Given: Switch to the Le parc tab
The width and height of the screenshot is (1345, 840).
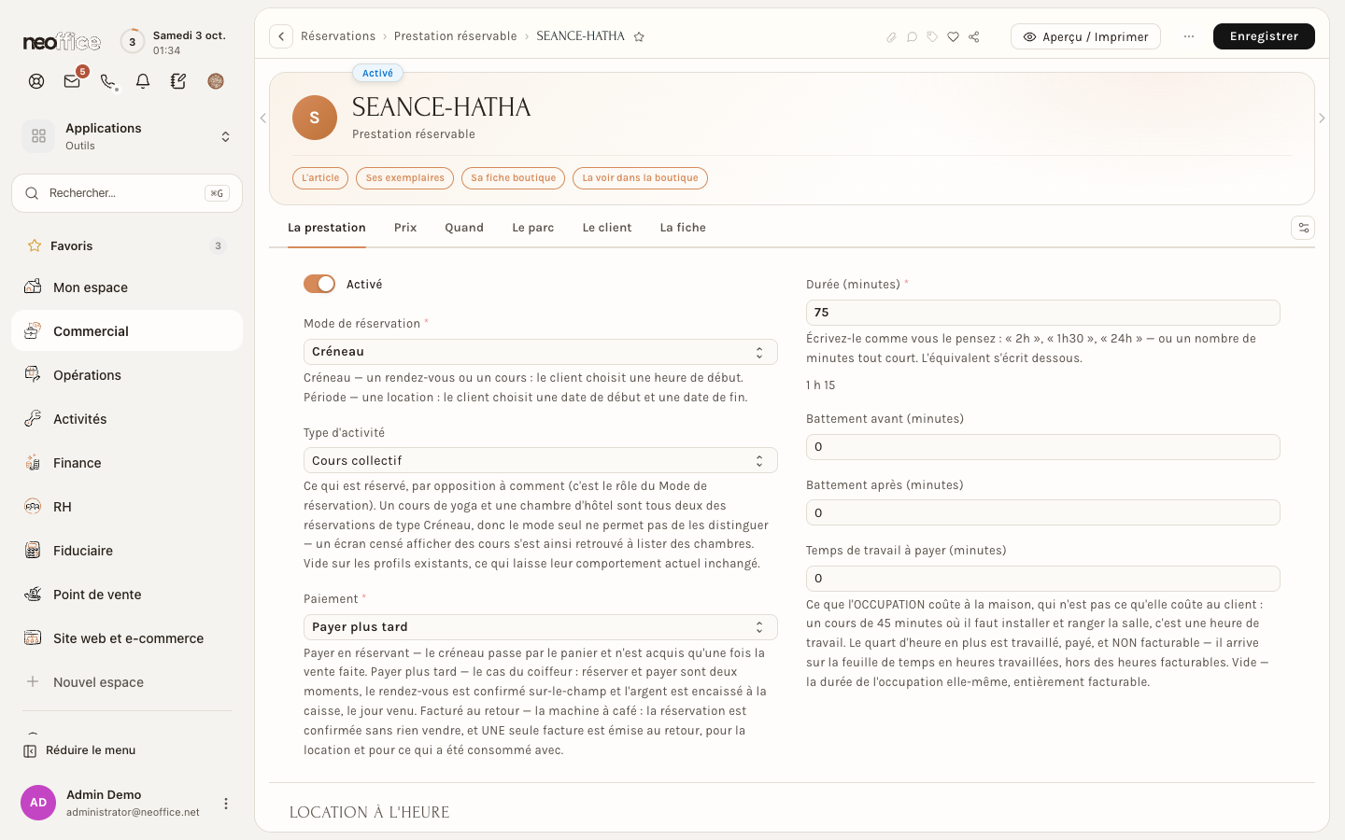Looking at the screenshot, I should (532, 228).
